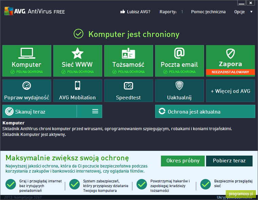Click the Komputer jest chroniony status text
The width and height of the screenshot is (258, 200).
134,34
